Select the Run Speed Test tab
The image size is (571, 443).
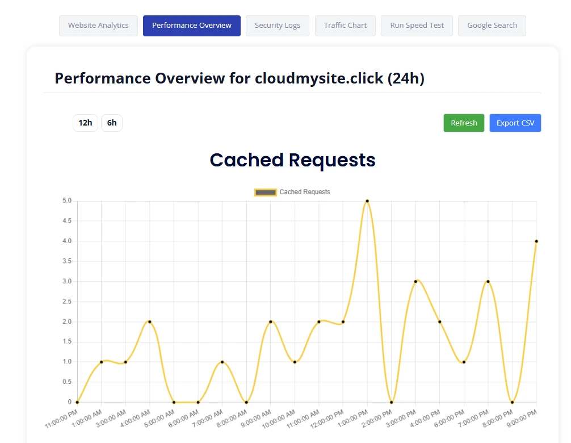[x=417, y=26]
